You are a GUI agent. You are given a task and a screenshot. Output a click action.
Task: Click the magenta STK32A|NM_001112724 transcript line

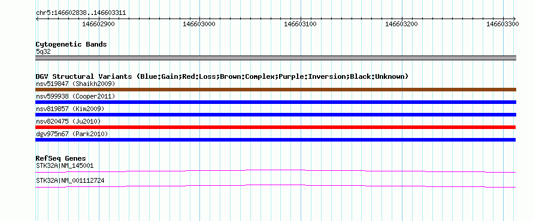coord(275,186)
